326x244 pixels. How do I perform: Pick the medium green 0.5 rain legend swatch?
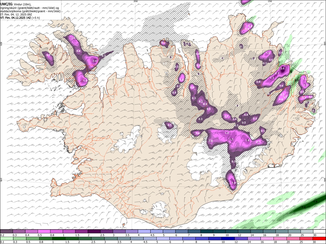coord(33,238)
